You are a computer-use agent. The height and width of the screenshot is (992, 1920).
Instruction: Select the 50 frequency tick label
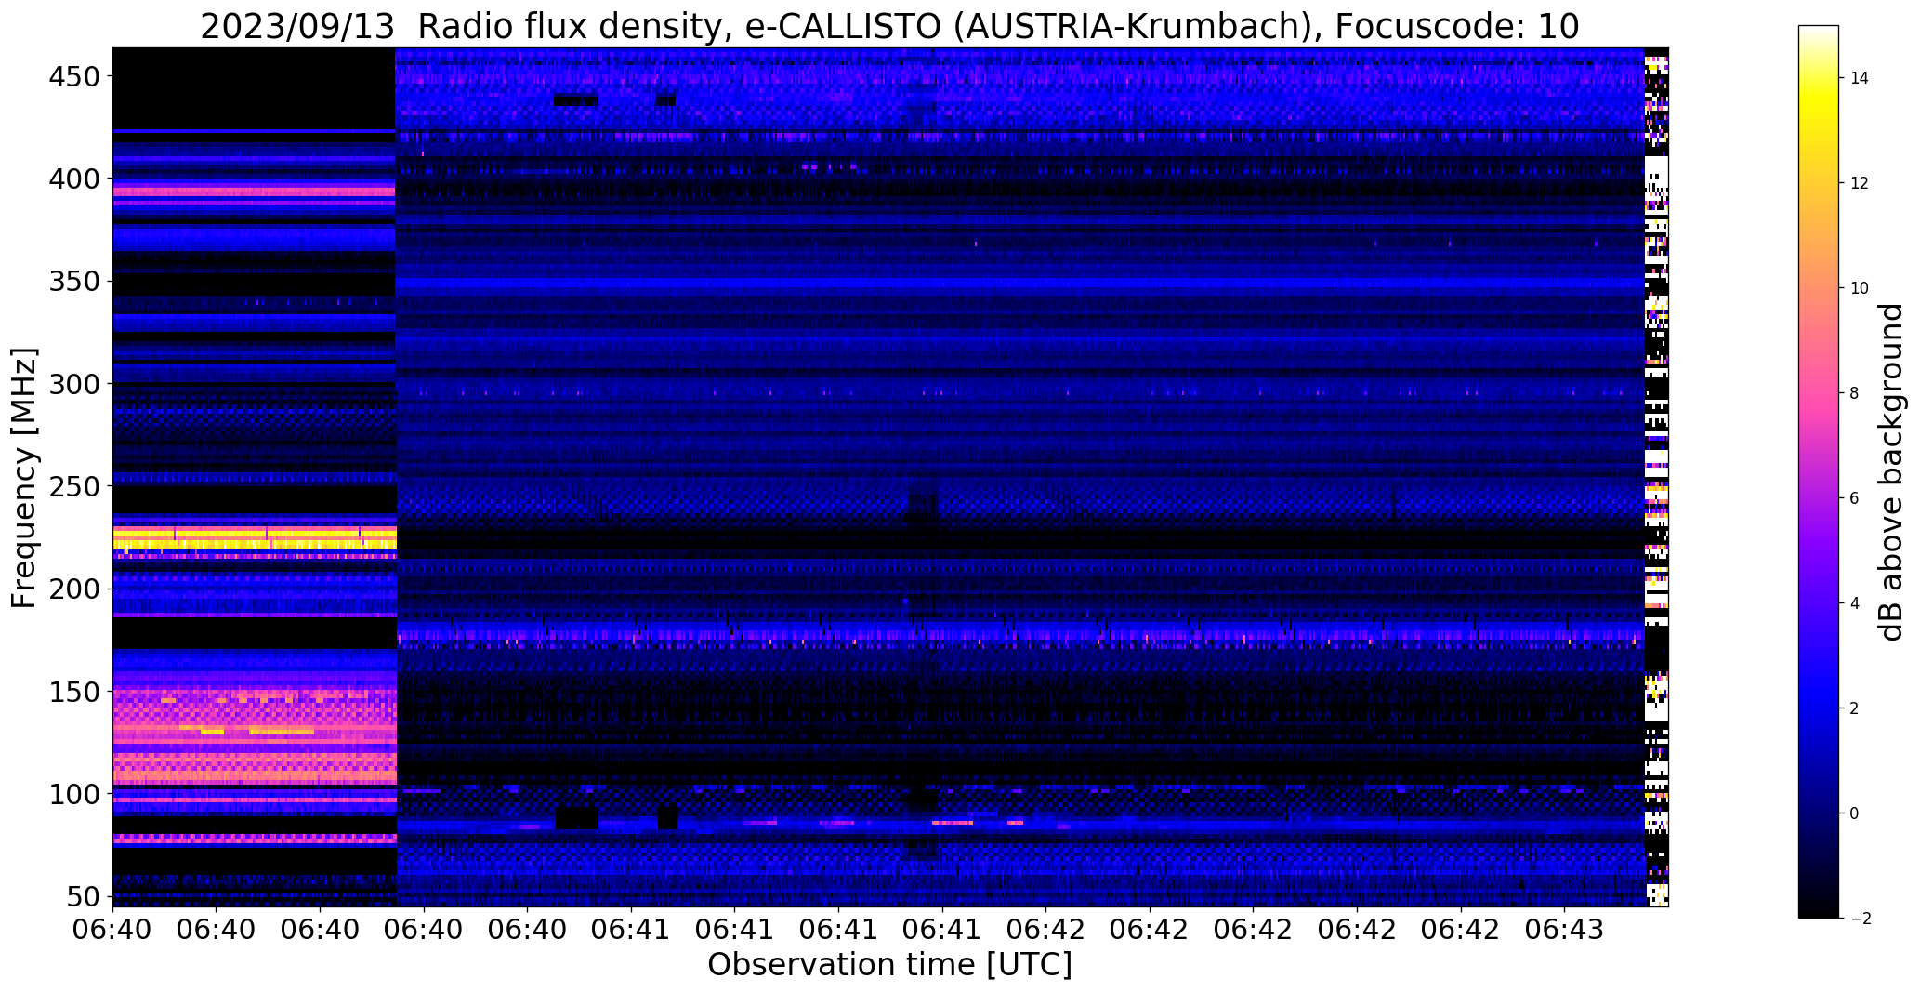[85, 897]
